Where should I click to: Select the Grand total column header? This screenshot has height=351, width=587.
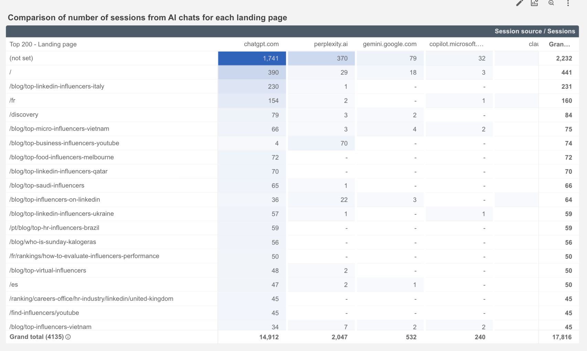(x=559, y=44)
